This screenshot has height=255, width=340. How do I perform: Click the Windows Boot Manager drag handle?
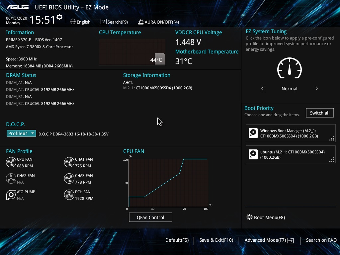coord(332,138)
